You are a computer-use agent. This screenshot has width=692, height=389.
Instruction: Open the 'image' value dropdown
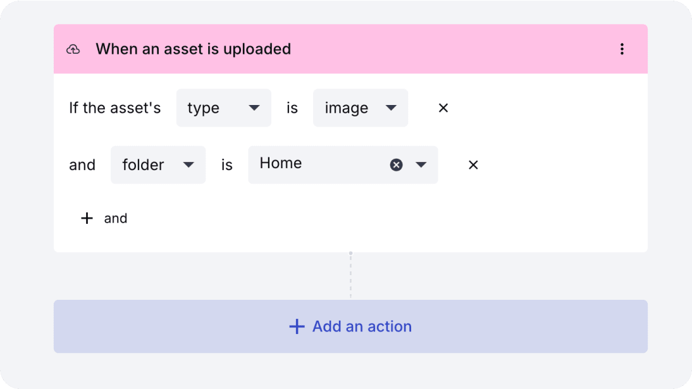(360, 108)
